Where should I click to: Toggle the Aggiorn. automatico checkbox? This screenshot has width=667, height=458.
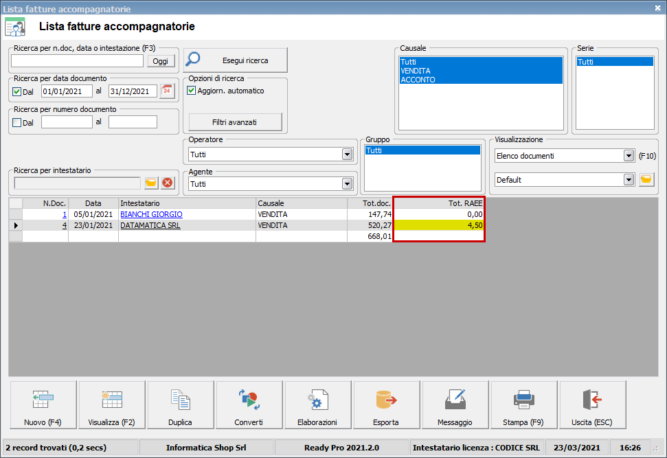[x=192, y=91]
